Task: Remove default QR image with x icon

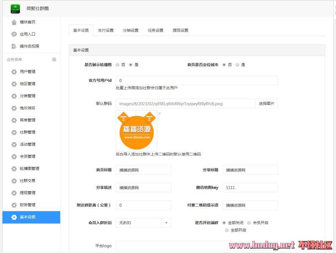Action: tap(159, 113)
